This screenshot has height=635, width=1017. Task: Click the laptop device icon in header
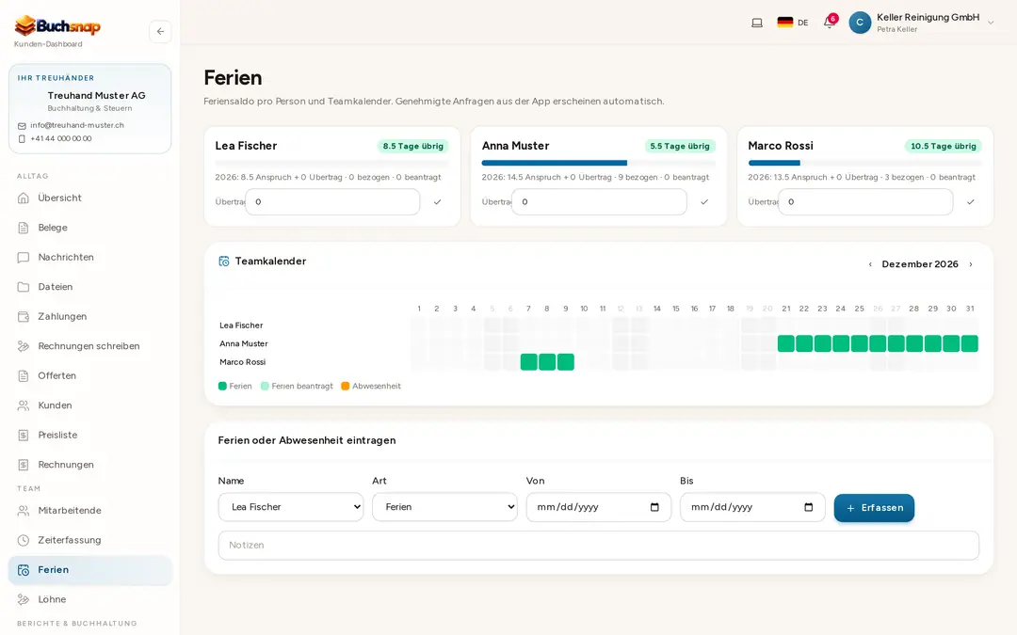757,23
